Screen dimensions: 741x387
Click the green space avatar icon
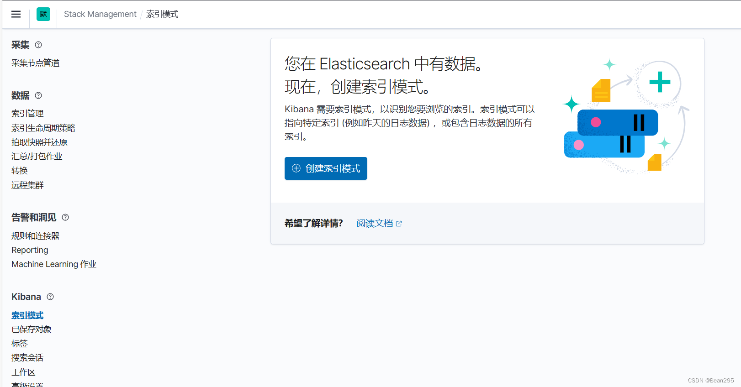coord(43,14)
